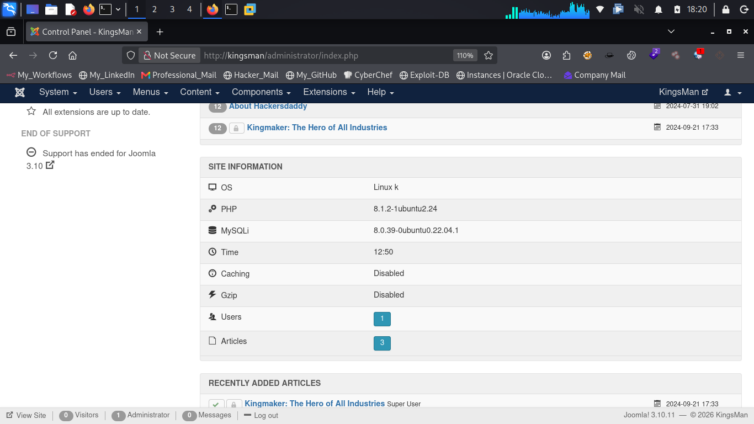Reload the page with refresh icon
This screenshot has width=754, height=424.
(53, 55)
